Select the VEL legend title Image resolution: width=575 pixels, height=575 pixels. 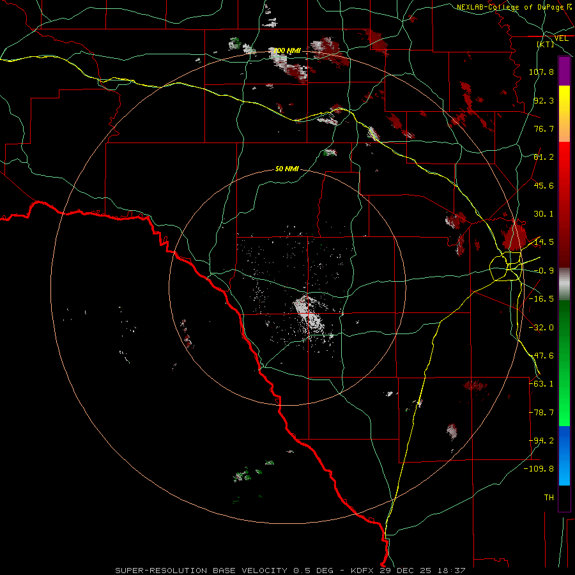tap(561, 38)
